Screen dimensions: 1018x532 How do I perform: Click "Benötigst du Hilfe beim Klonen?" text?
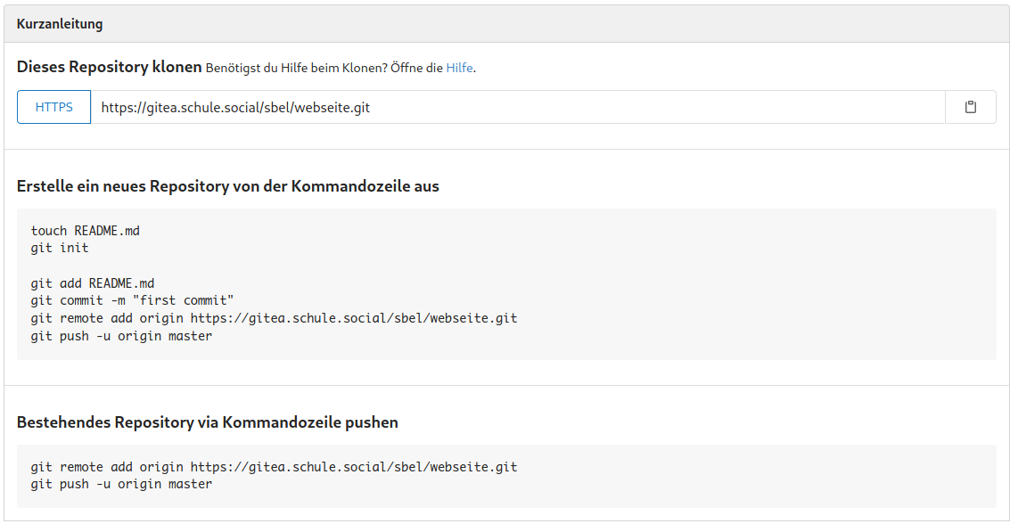[x=297, y=68]
